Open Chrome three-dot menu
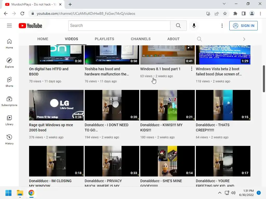The image size is (266, 199). [260, 13]
